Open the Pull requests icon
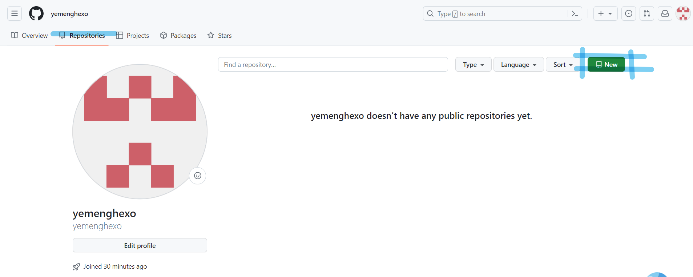This screenshot has height=277, width=693. pyautogui.click(x=647, y=14)
